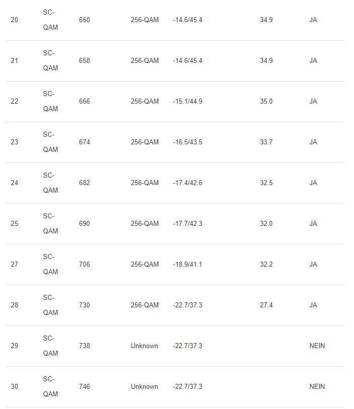
Task: Select the channel number 25 cell
Action: 14,223
